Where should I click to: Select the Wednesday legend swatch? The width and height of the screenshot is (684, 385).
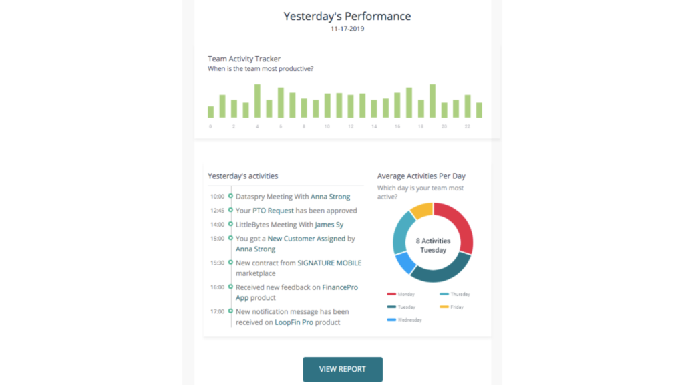tap(391, 320)
